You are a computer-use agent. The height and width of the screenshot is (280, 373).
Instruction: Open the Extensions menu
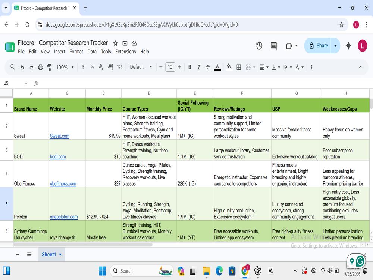click(x=126, y=52)
